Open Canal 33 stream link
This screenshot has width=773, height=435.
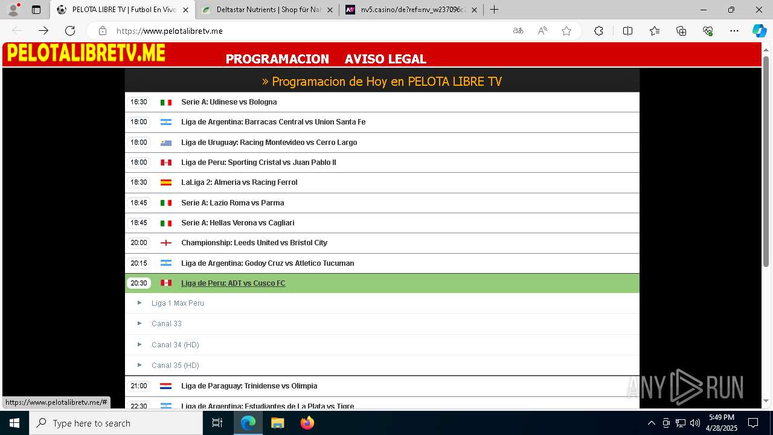click(167, 324)
